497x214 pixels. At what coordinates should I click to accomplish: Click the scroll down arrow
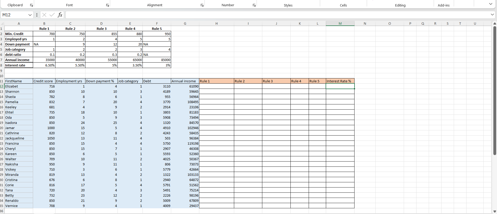[x=495, y=211]
